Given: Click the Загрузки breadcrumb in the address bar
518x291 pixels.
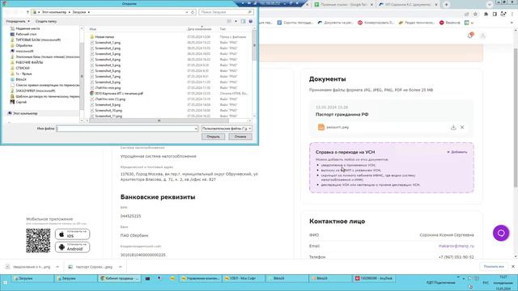Looking at the screenshot, I should point(79,12).
